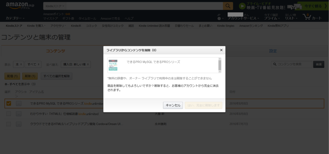This screenshot has height=154, width=329.
Task: Open the コミック menu item
Action: [x=92, y=26]
